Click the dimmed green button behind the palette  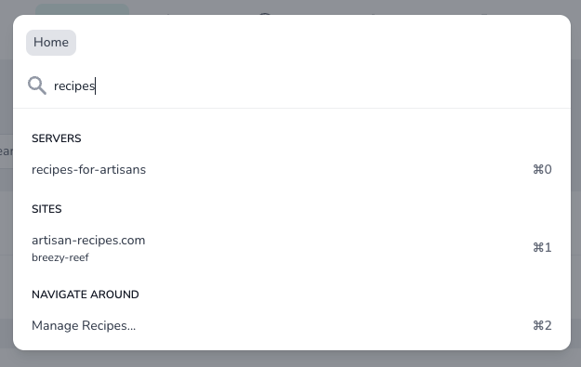coord(82,9)
